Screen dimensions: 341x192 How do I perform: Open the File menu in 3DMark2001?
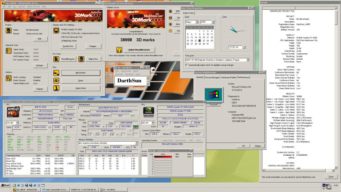click(x=4, y=7)
